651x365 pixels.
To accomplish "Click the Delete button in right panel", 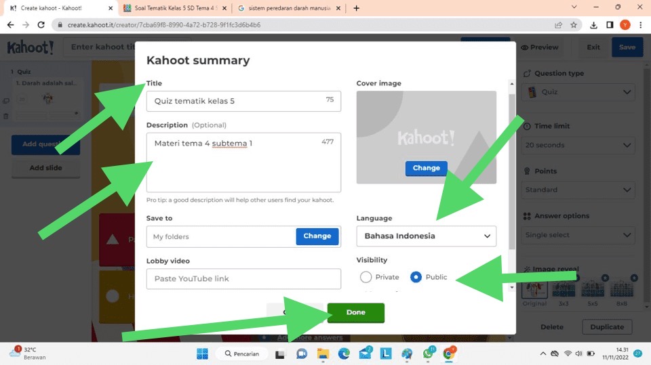I will coord(552,327).
